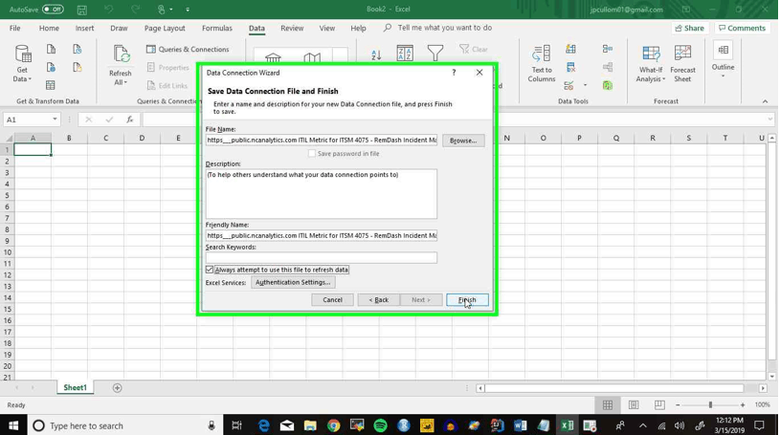Switch to the Insert tab
The image size is (780, 435).
[84, 29]
